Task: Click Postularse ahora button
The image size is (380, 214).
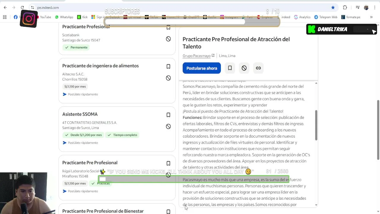Action: point(202,68)
